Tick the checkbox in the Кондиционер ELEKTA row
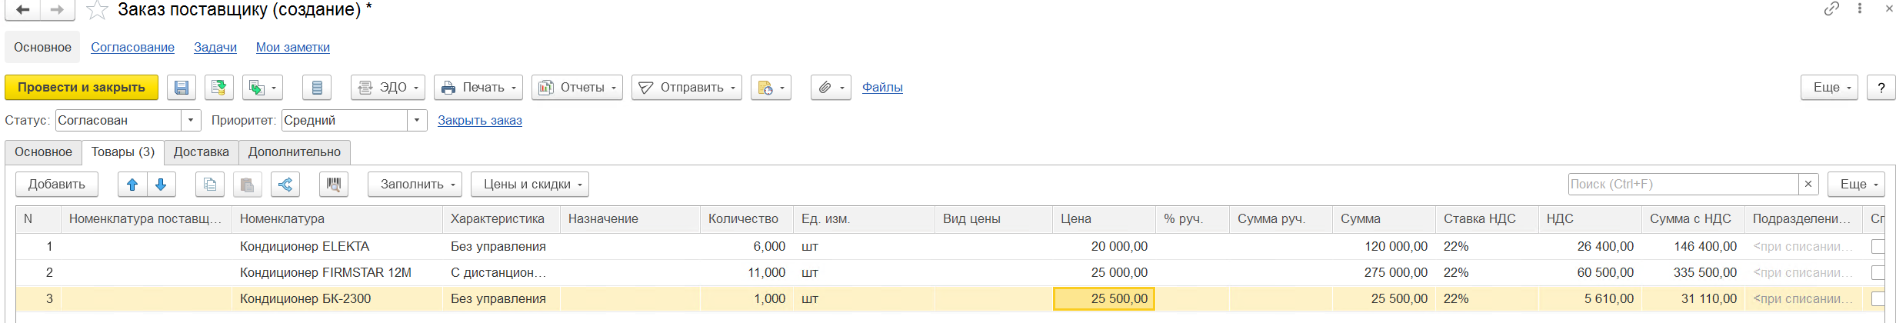This screenshot has height=323, width=1896. pos(1878,247)
